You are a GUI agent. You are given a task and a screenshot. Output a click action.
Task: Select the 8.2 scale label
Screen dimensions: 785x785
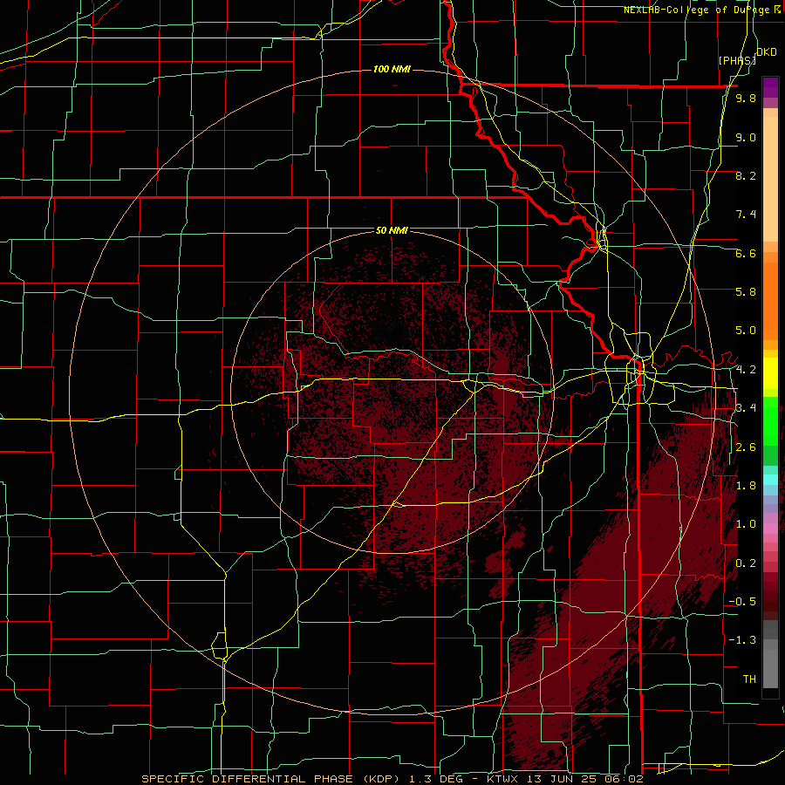(x=746, y=175)
